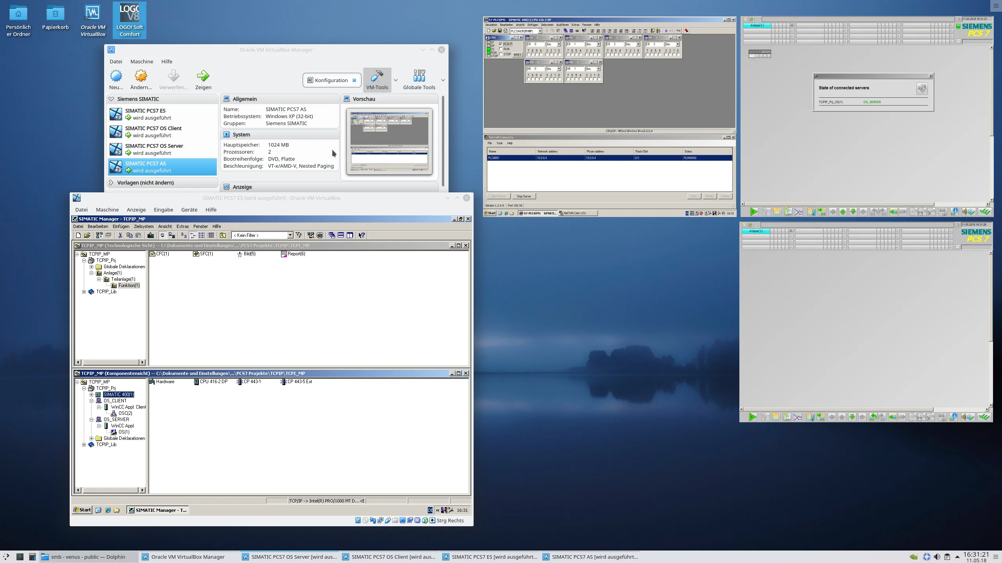Select the SIMATIC PCS7 OS Server VM entry
The image size is (1002, 563).
tap(162, 149)
